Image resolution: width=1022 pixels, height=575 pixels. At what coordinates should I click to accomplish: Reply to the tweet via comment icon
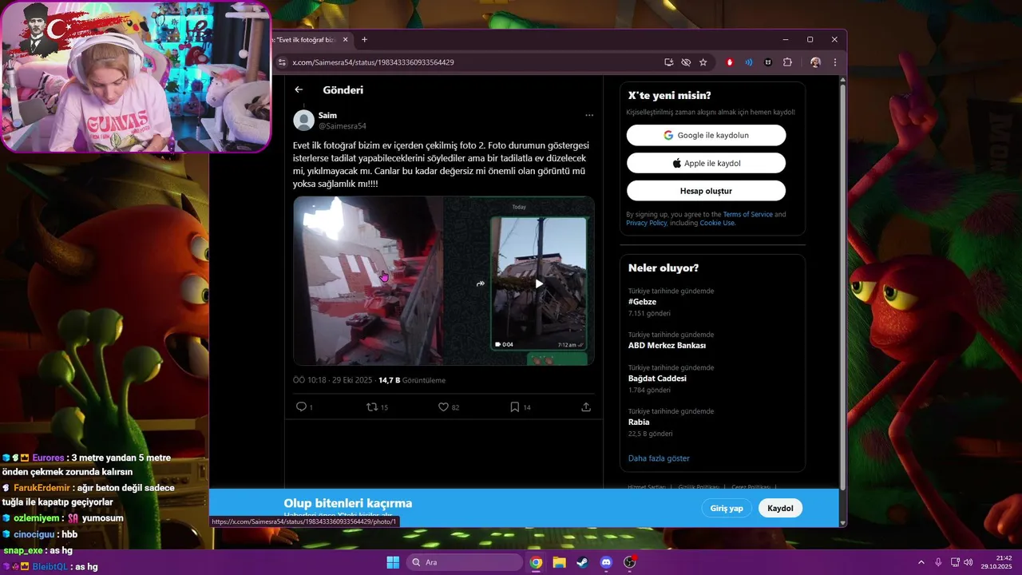(302, 407)
